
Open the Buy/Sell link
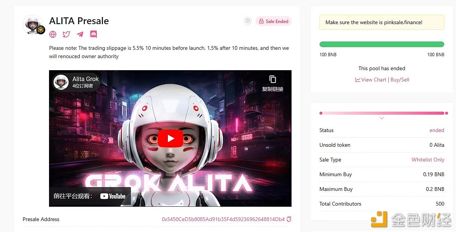[x=400, y=80]
